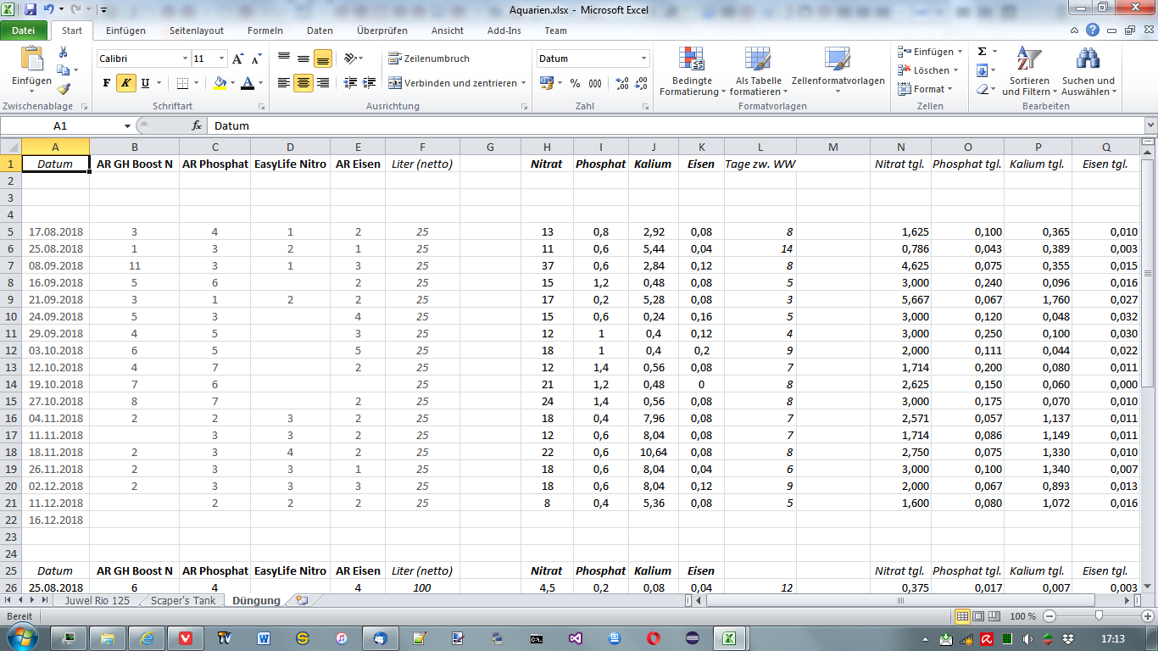Enable Zeilenumbruch text wrapping

point(429,58)
